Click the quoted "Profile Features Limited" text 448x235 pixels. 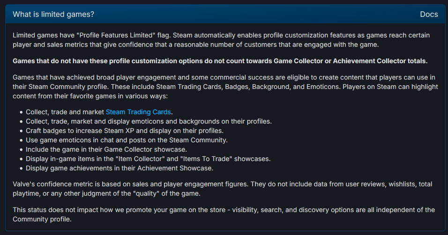pos(115,36)
